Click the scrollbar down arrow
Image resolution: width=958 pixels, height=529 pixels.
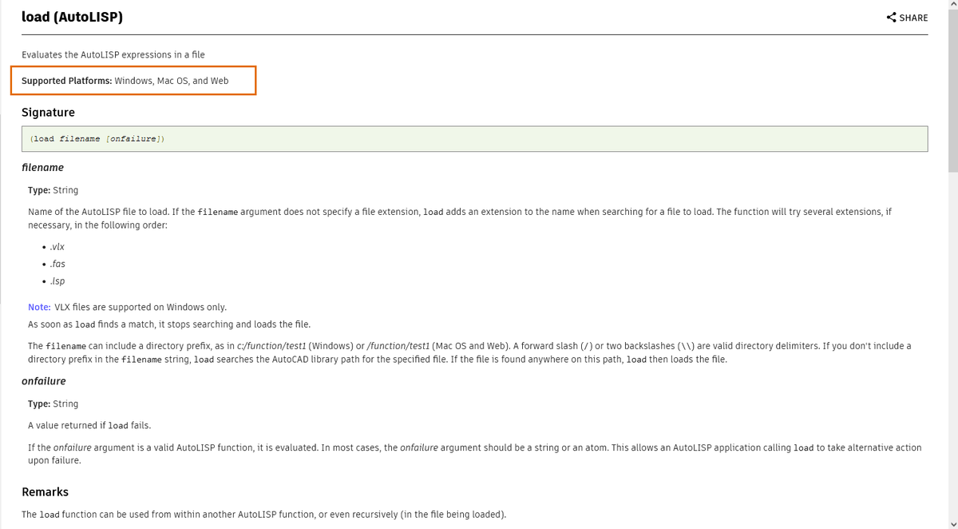pyautogui.click(x=952, y=523)
